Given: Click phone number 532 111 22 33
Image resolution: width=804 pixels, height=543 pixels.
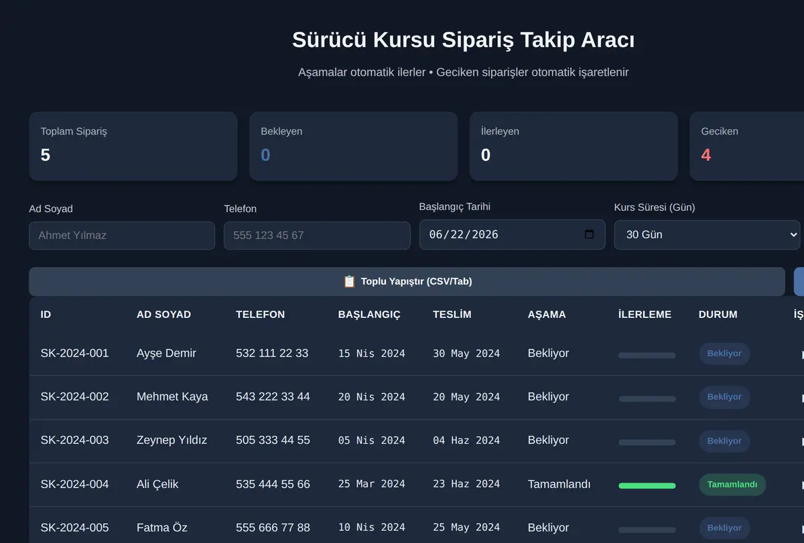Looking at the screenshot, I should coord(272,353).
